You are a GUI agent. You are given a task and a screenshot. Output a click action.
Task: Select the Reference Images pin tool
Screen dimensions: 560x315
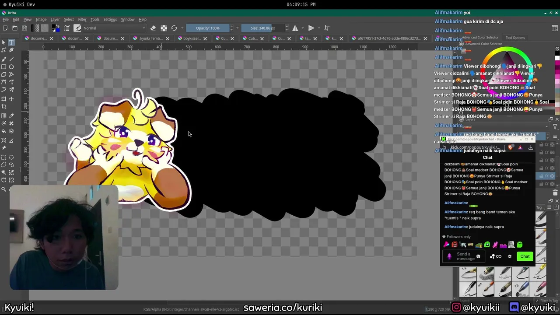click(4, 148)
